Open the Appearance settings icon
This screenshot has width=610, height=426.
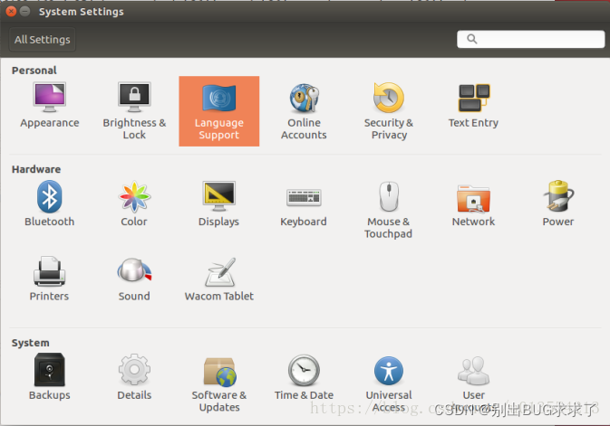50,106
